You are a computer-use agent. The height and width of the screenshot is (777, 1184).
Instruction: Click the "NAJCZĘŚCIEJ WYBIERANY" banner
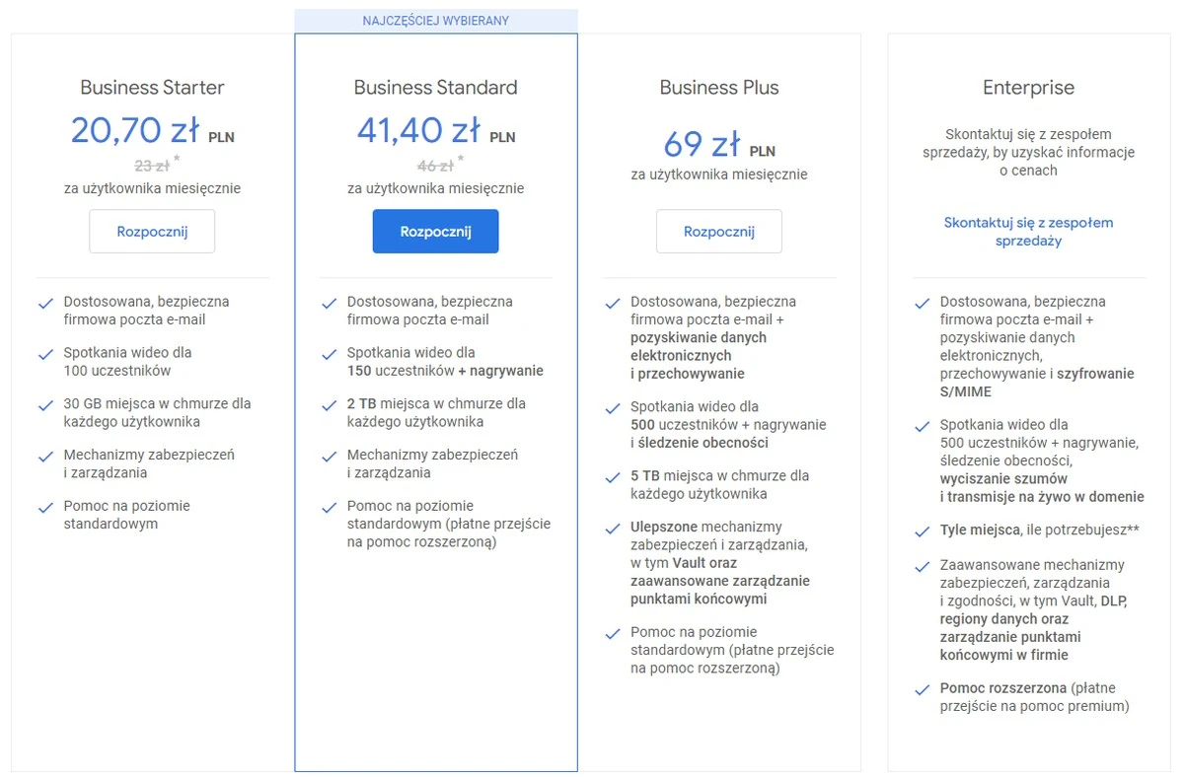(x=435, y=20)
